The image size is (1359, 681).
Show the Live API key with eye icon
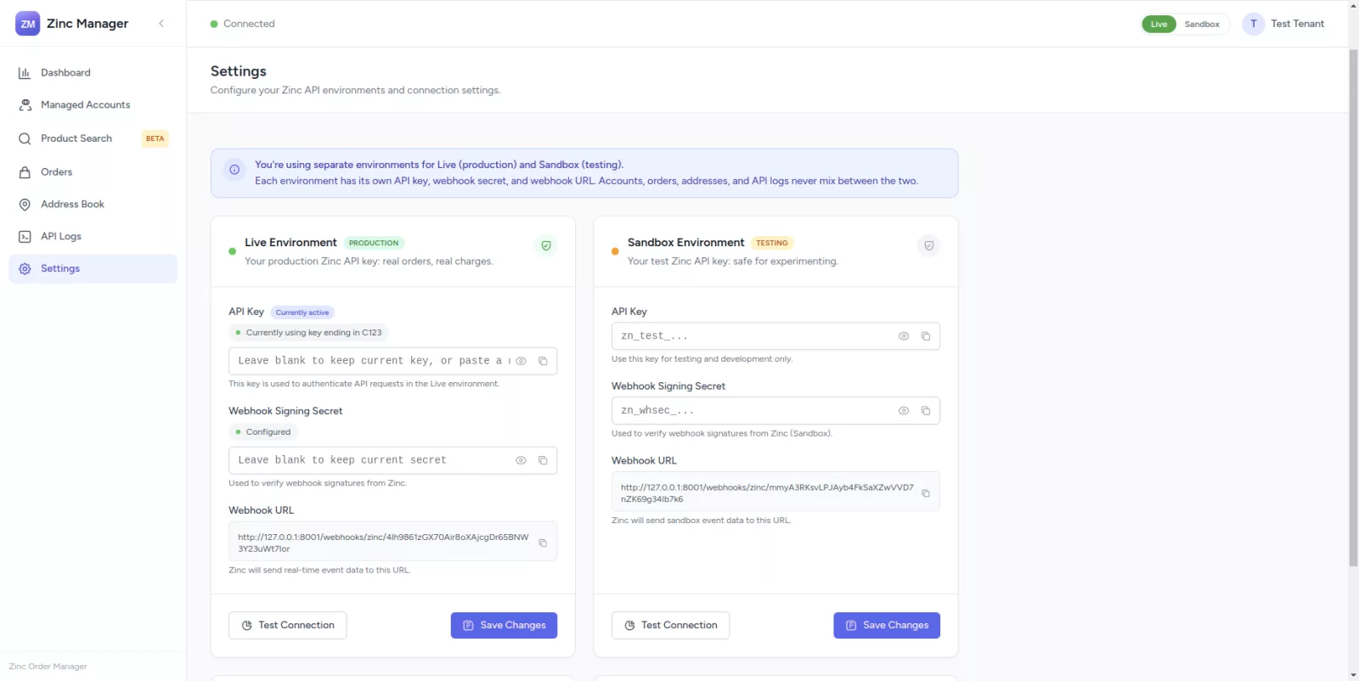(x=521, y=361)
